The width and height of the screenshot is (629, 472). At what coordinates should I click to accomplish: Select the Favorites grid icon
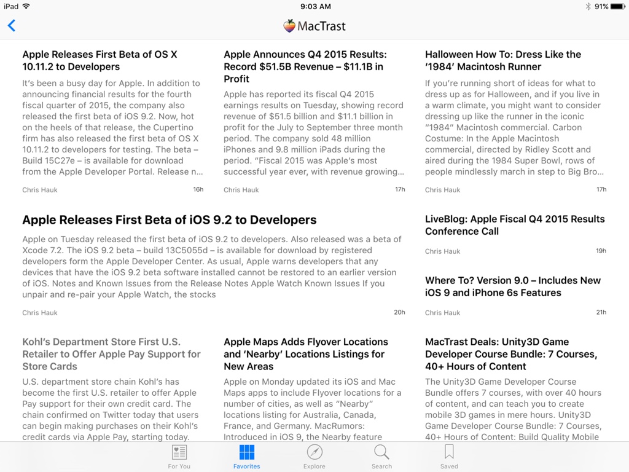click(246, 453)
